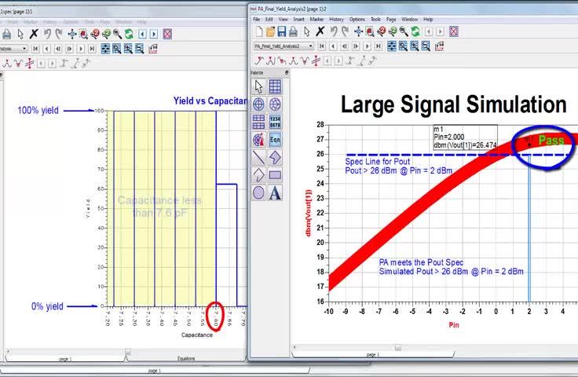578x377 pixels.
Task: Select the rectangle drawing tool in the Palette
Action: point(275,175)
